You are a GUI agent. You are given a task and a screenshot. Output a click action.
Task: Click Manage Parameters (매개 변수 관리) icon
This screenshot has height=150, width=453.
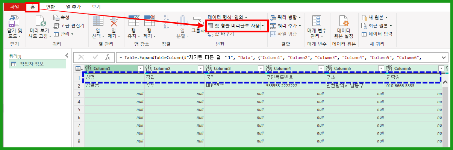pyautogui.click(x=317, y=21)
